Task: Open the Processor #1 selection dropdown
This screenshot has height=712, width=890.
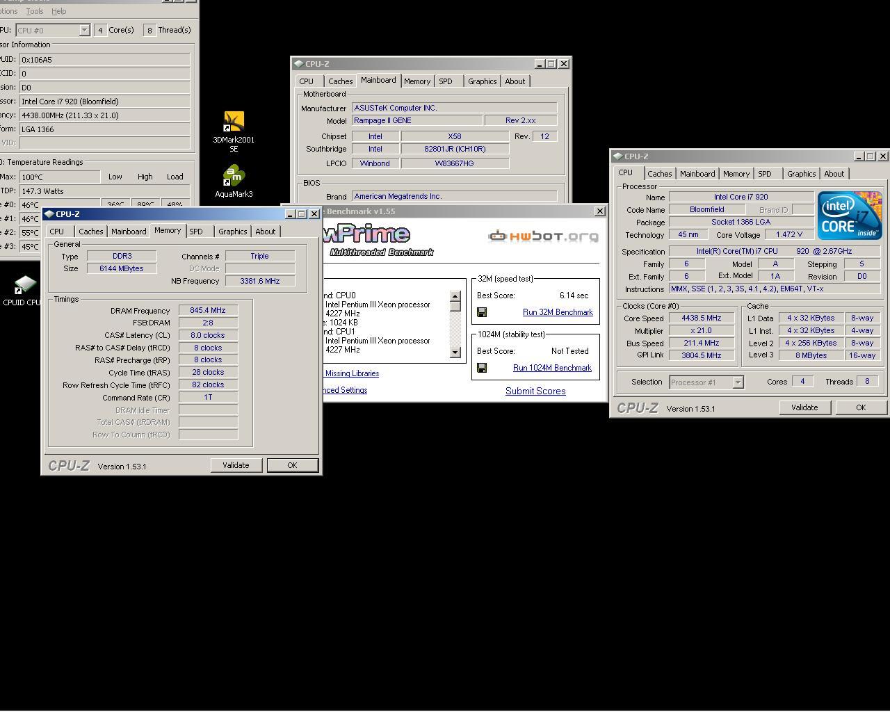Action: coord(738,382)
